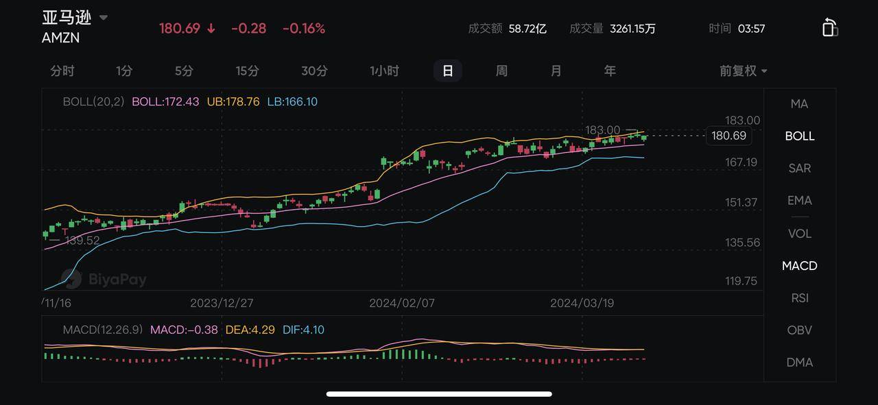Select the 日 daily chart tab
The image size is (878, 405).
[x=448, y=71]
